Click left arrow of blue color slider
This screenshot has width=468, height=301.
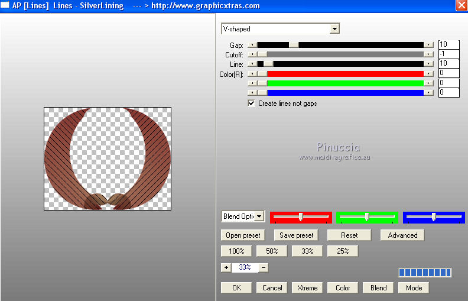[252, 92]
